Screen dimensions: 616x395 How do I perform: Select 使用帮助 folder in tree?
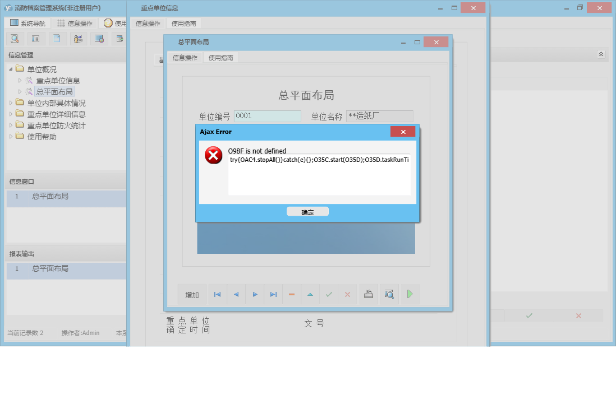pos(42,137)
